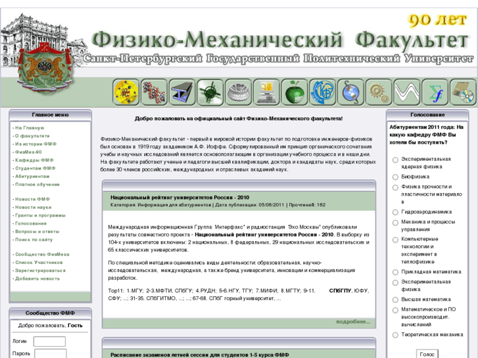Click the gray mesh ring icon
Viewport: 478px width, 358px height.
click(238, 92)
